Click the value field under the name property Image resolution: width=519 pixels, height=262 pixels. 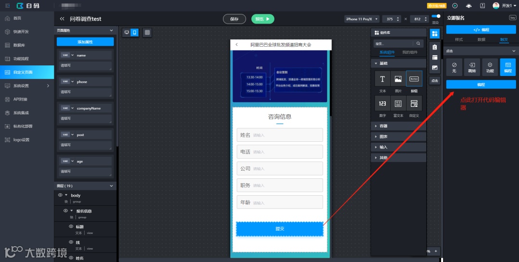[86, 66]
